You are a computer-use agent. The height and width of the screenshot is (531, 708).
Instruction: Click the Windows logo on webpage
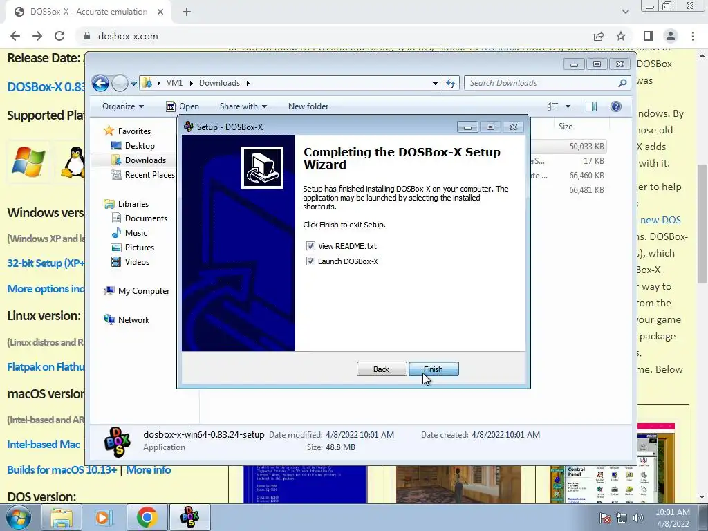coord(28,162)
